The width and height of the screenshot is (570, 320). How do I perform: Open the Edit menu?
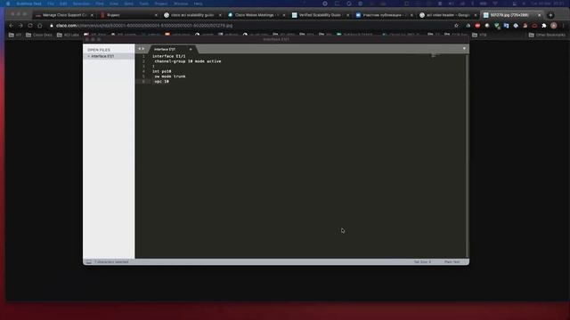63,4
